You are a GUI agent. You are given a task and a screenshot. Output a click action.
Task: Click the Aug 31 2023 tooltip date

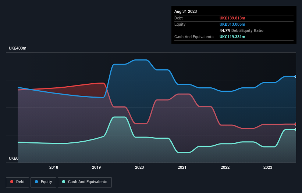pyautogui.click(x=185, y=11)
